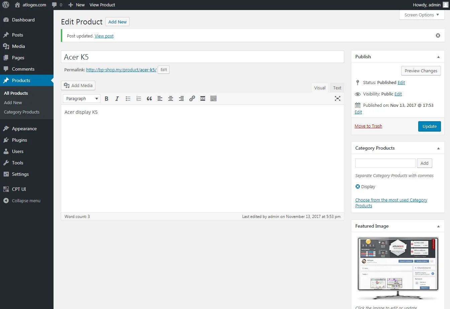The height and width of the screenshot is (309, 450).
Task: Insert Read More tag
Action: pos(203,98)
